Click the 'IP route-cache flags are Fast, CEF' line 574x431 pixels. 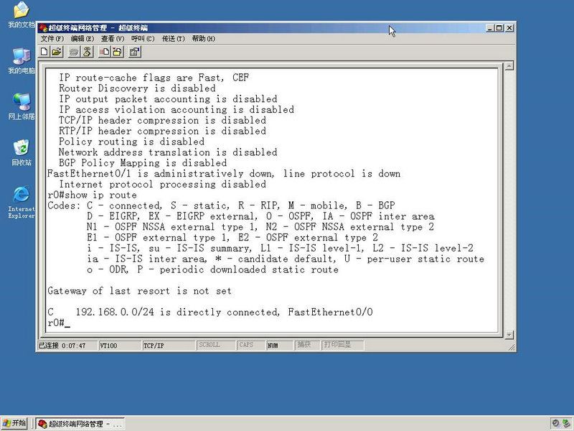coord(154,78)
